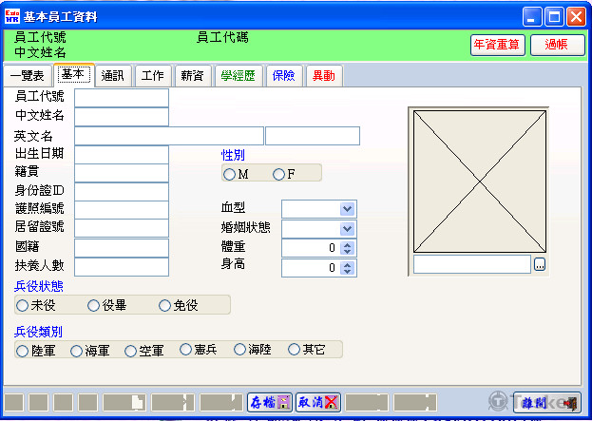Click the 存檔 save button with disk icon
Viewport: 592px width, 421px height.
[x=270, y=402]
